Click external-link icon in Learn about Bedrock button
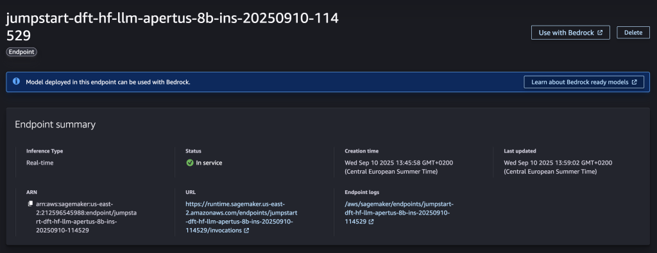Viewport: 657px width, 253px height. click(x=635, y=82)
